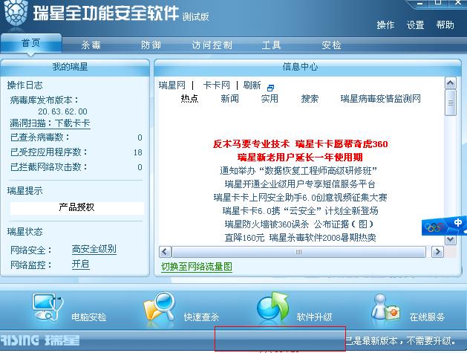Open news 瑞星开通企业级用户专享短信服务平台
467x353 pixels.
pyautogui.click(x=300, y=184)
